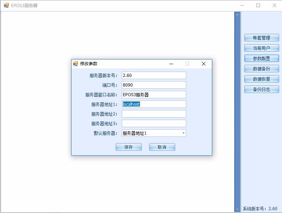Open the 当前用户 panel
The image size is (282, 213).
261,48
